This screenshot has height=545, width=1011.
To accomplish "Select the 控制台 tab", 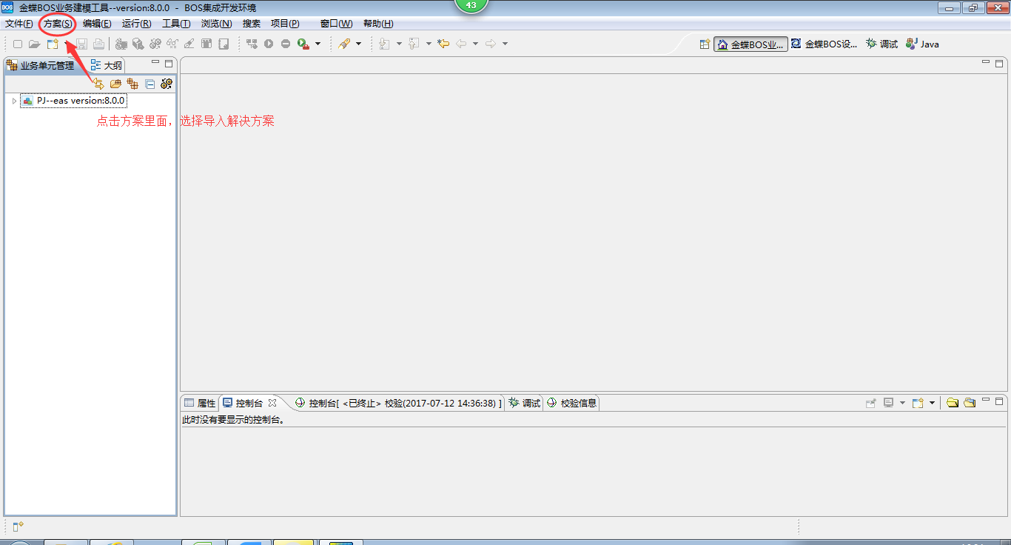I will tap(243, 403).
